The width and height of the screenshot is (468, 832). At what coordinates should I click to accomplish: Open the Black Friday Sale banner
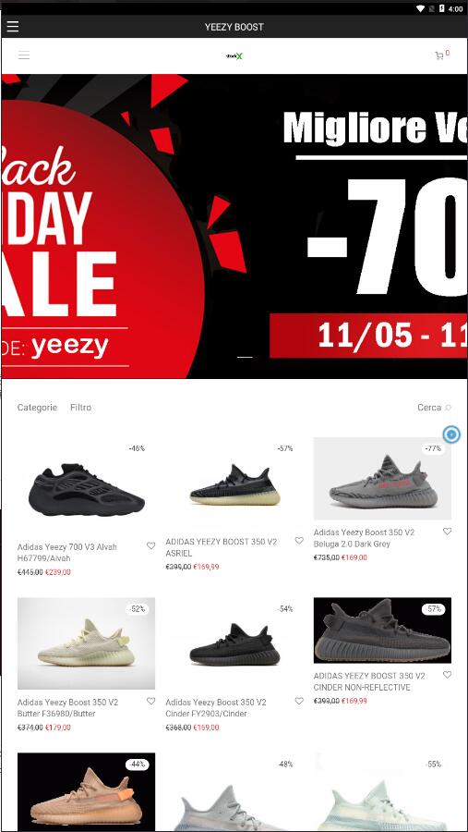click(234, 226)
